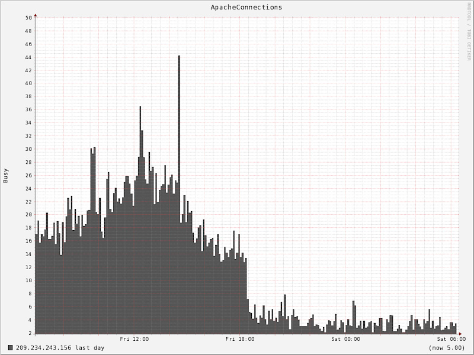
Task: Click the tallest spike bar reaching 44
Action: click(x=179, y=195)
